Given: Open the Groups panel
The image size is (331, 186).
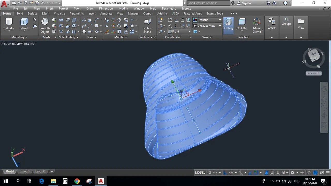Looking at the screenshot, I should (286, 22).
